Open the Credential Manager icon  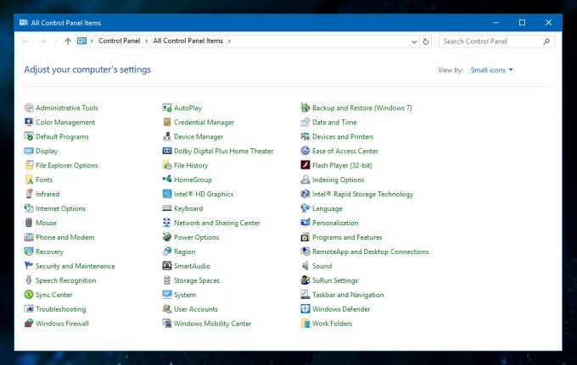[x=167, y=122]
